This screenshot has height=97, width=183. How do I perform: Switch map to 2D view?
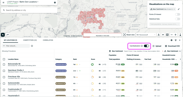(163, 35)
